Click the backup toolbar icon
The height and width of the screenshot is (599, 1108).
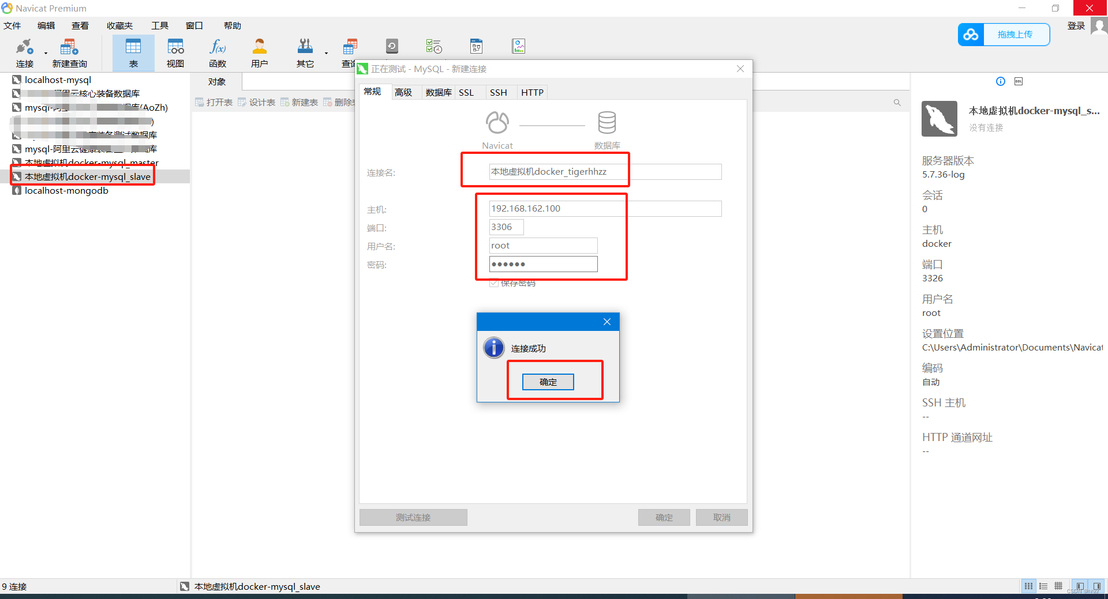pos(392,46)
